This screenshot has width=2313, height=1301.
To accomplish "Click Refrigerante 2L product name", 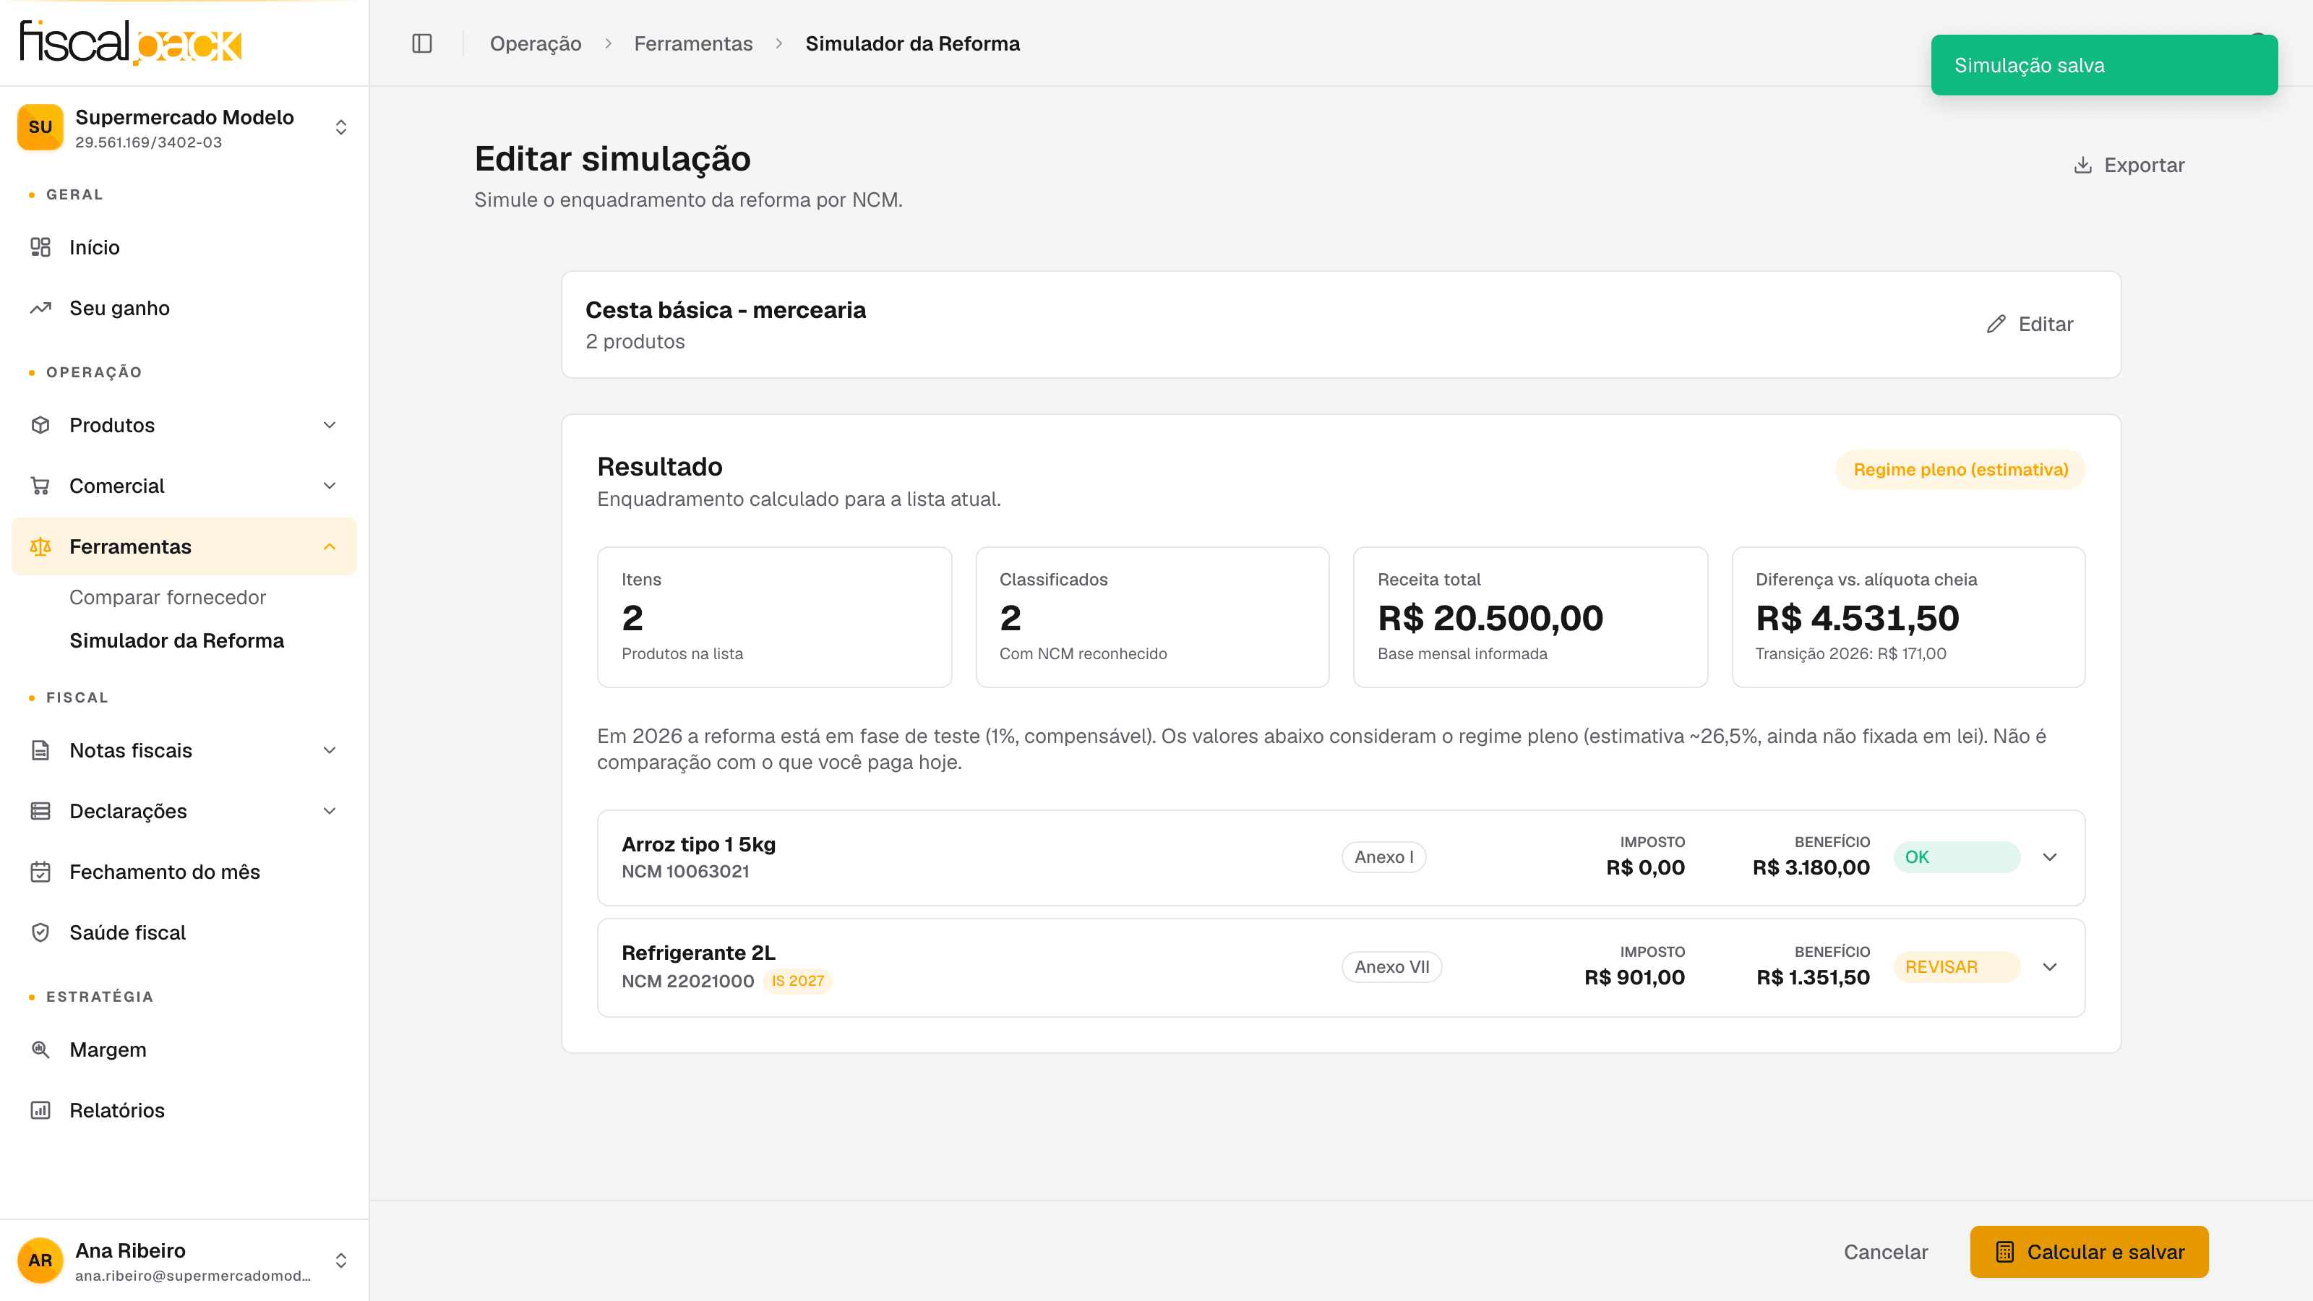I will 698,953.
